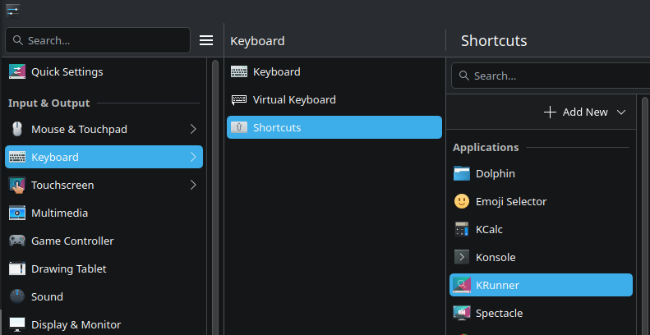Click the System Settings window icon
This screenshot has height=335, width=650.
(13, 11)
